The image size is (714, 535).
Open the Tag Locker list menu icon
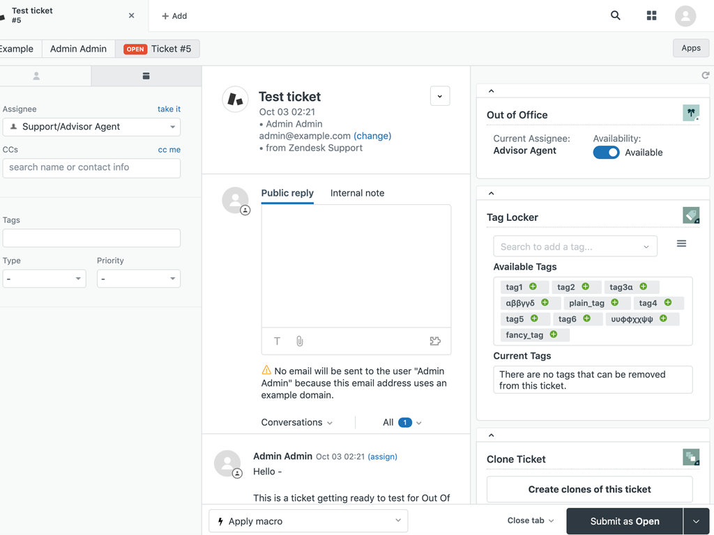point(681,244)
